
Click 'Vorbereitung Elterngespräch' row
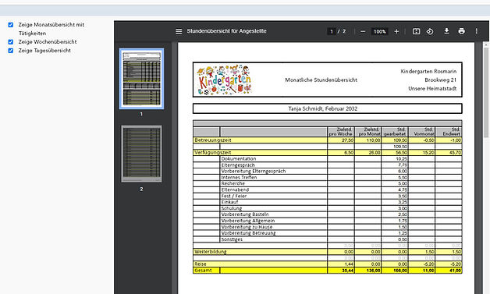(x=328, y=172)
